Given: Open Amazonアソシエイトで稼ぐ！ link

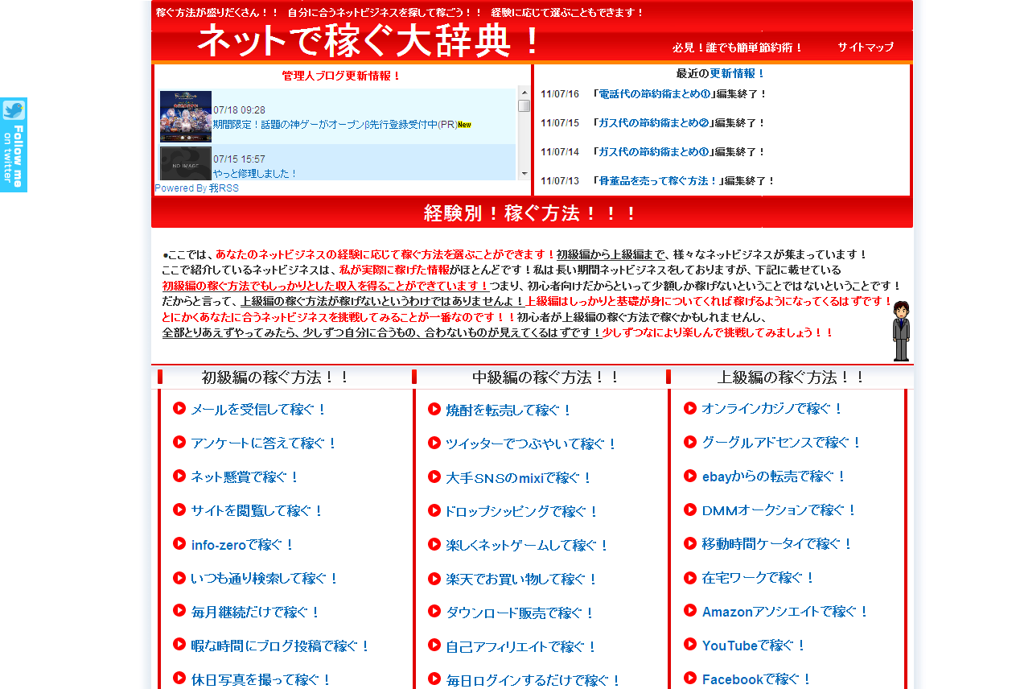Looking at the screenshot, I should [x=786, y=612].
